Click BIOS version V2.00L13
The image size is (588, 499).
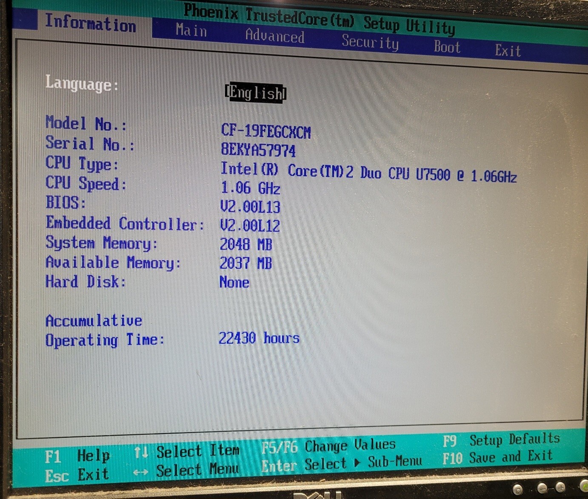click(x=250, y=207)
